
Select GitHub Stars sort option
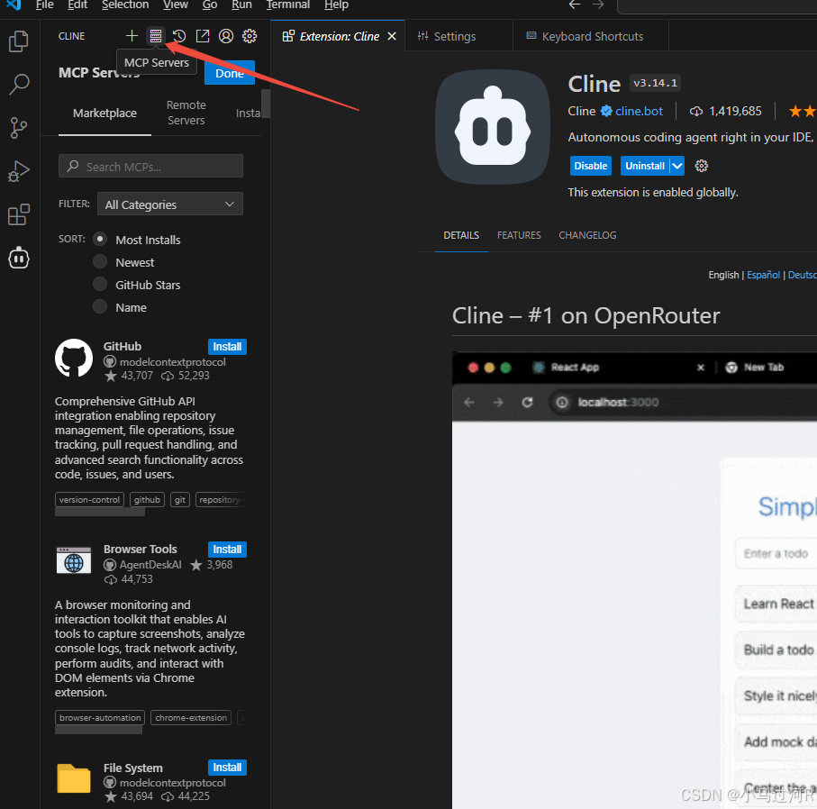(x=100, y=284)
